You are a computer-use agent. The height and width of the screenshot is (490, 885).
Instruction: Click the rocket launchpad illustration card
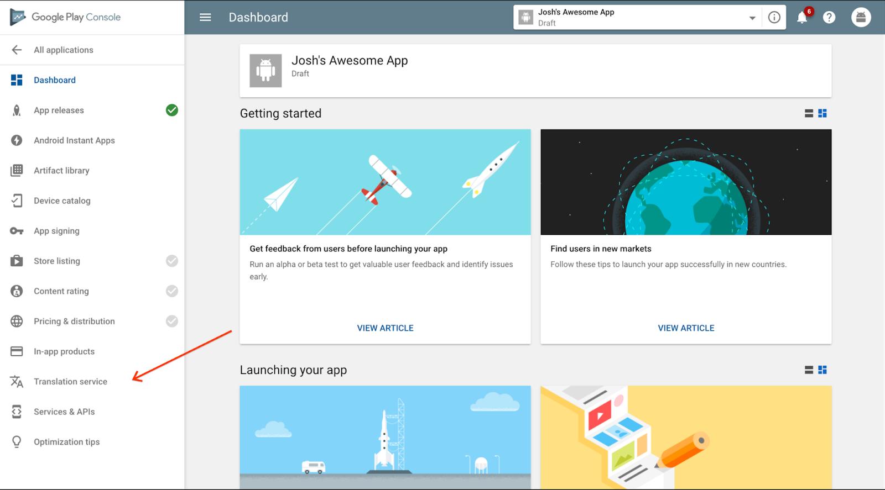[x=385, y=438]
